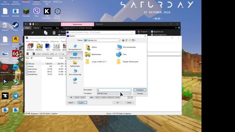Viewport: 235px width, 132px height.
Task: Open Steam desktop shortcut
Action: 15,26
